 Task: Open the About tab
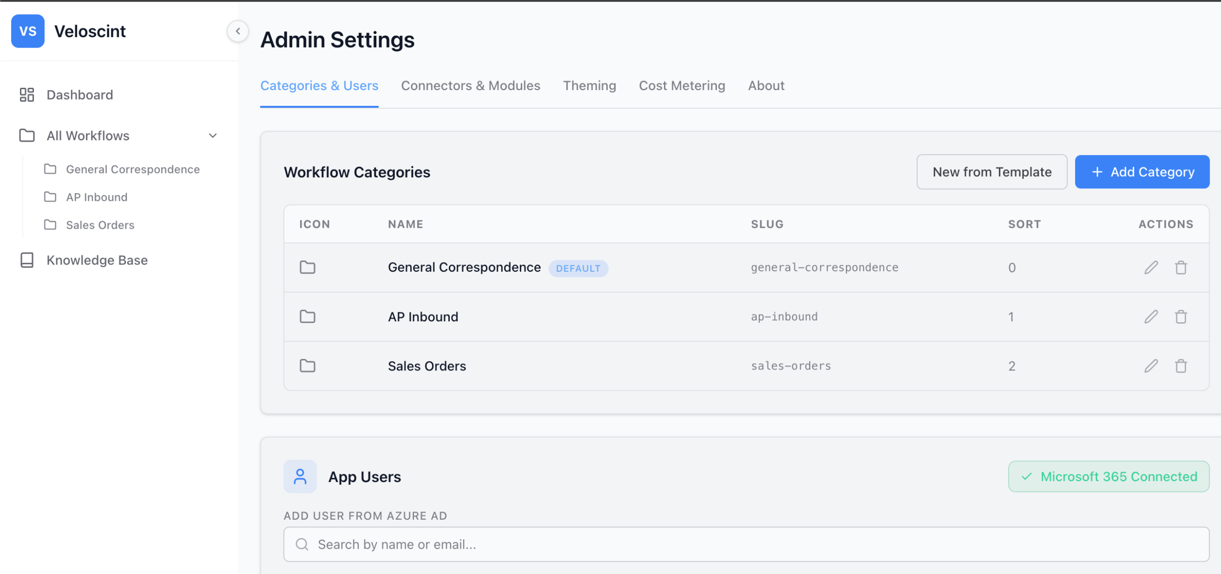pyautogui.click(x=766, y=86)
